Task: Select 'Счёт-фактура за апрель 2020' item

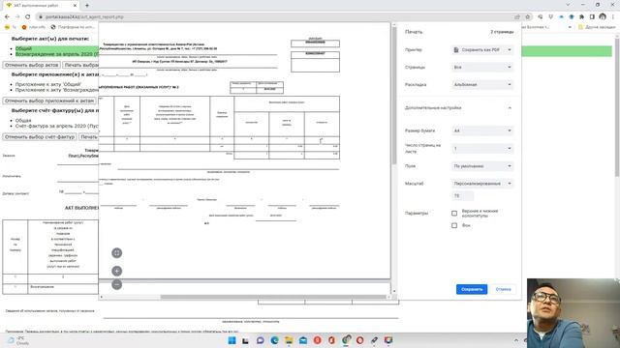Action: (x=56, y=126)
